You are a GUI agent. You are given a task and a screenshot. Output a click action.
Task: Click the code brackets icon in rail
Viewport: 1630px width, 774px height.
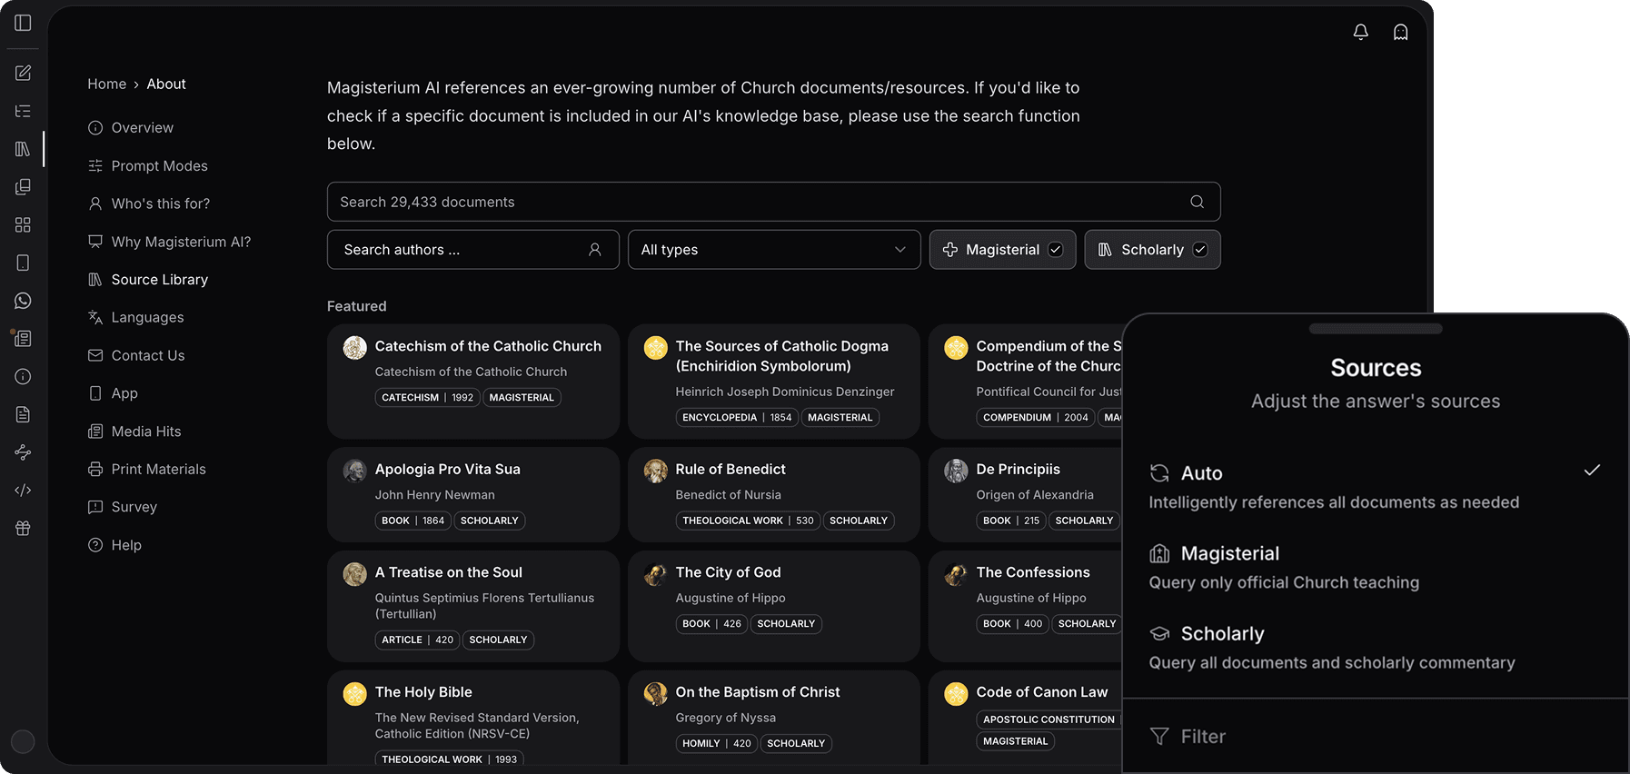pos(23,491)
